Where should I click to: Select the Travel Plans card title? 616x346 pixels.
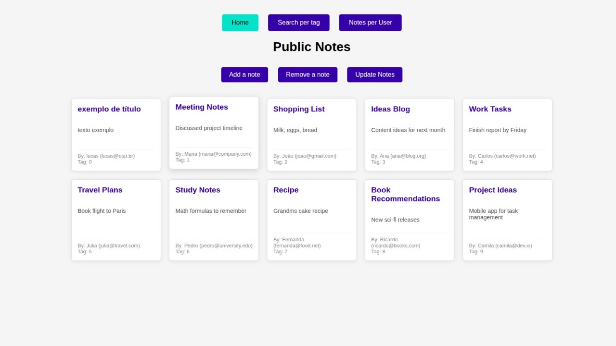[x=100, y=190]
